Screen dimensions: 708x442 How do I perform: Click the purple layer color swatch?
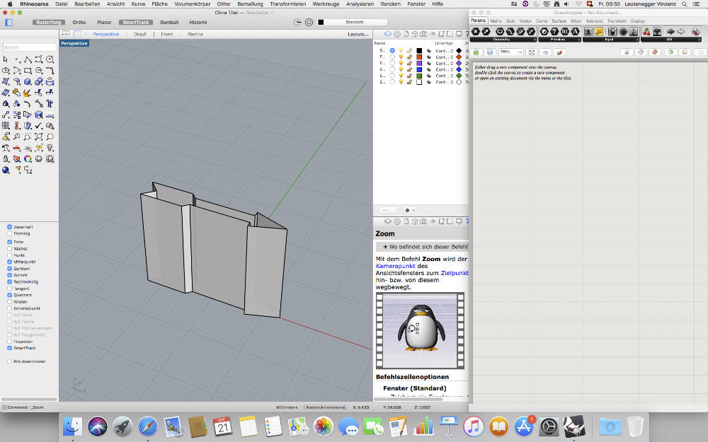click(419, 64)
